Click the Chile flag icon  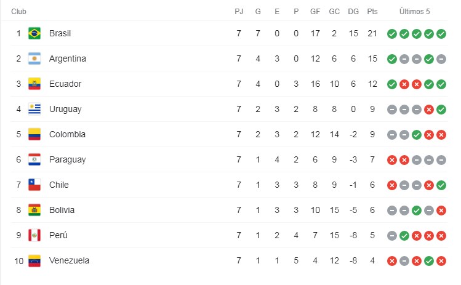[x=34, y=185]
